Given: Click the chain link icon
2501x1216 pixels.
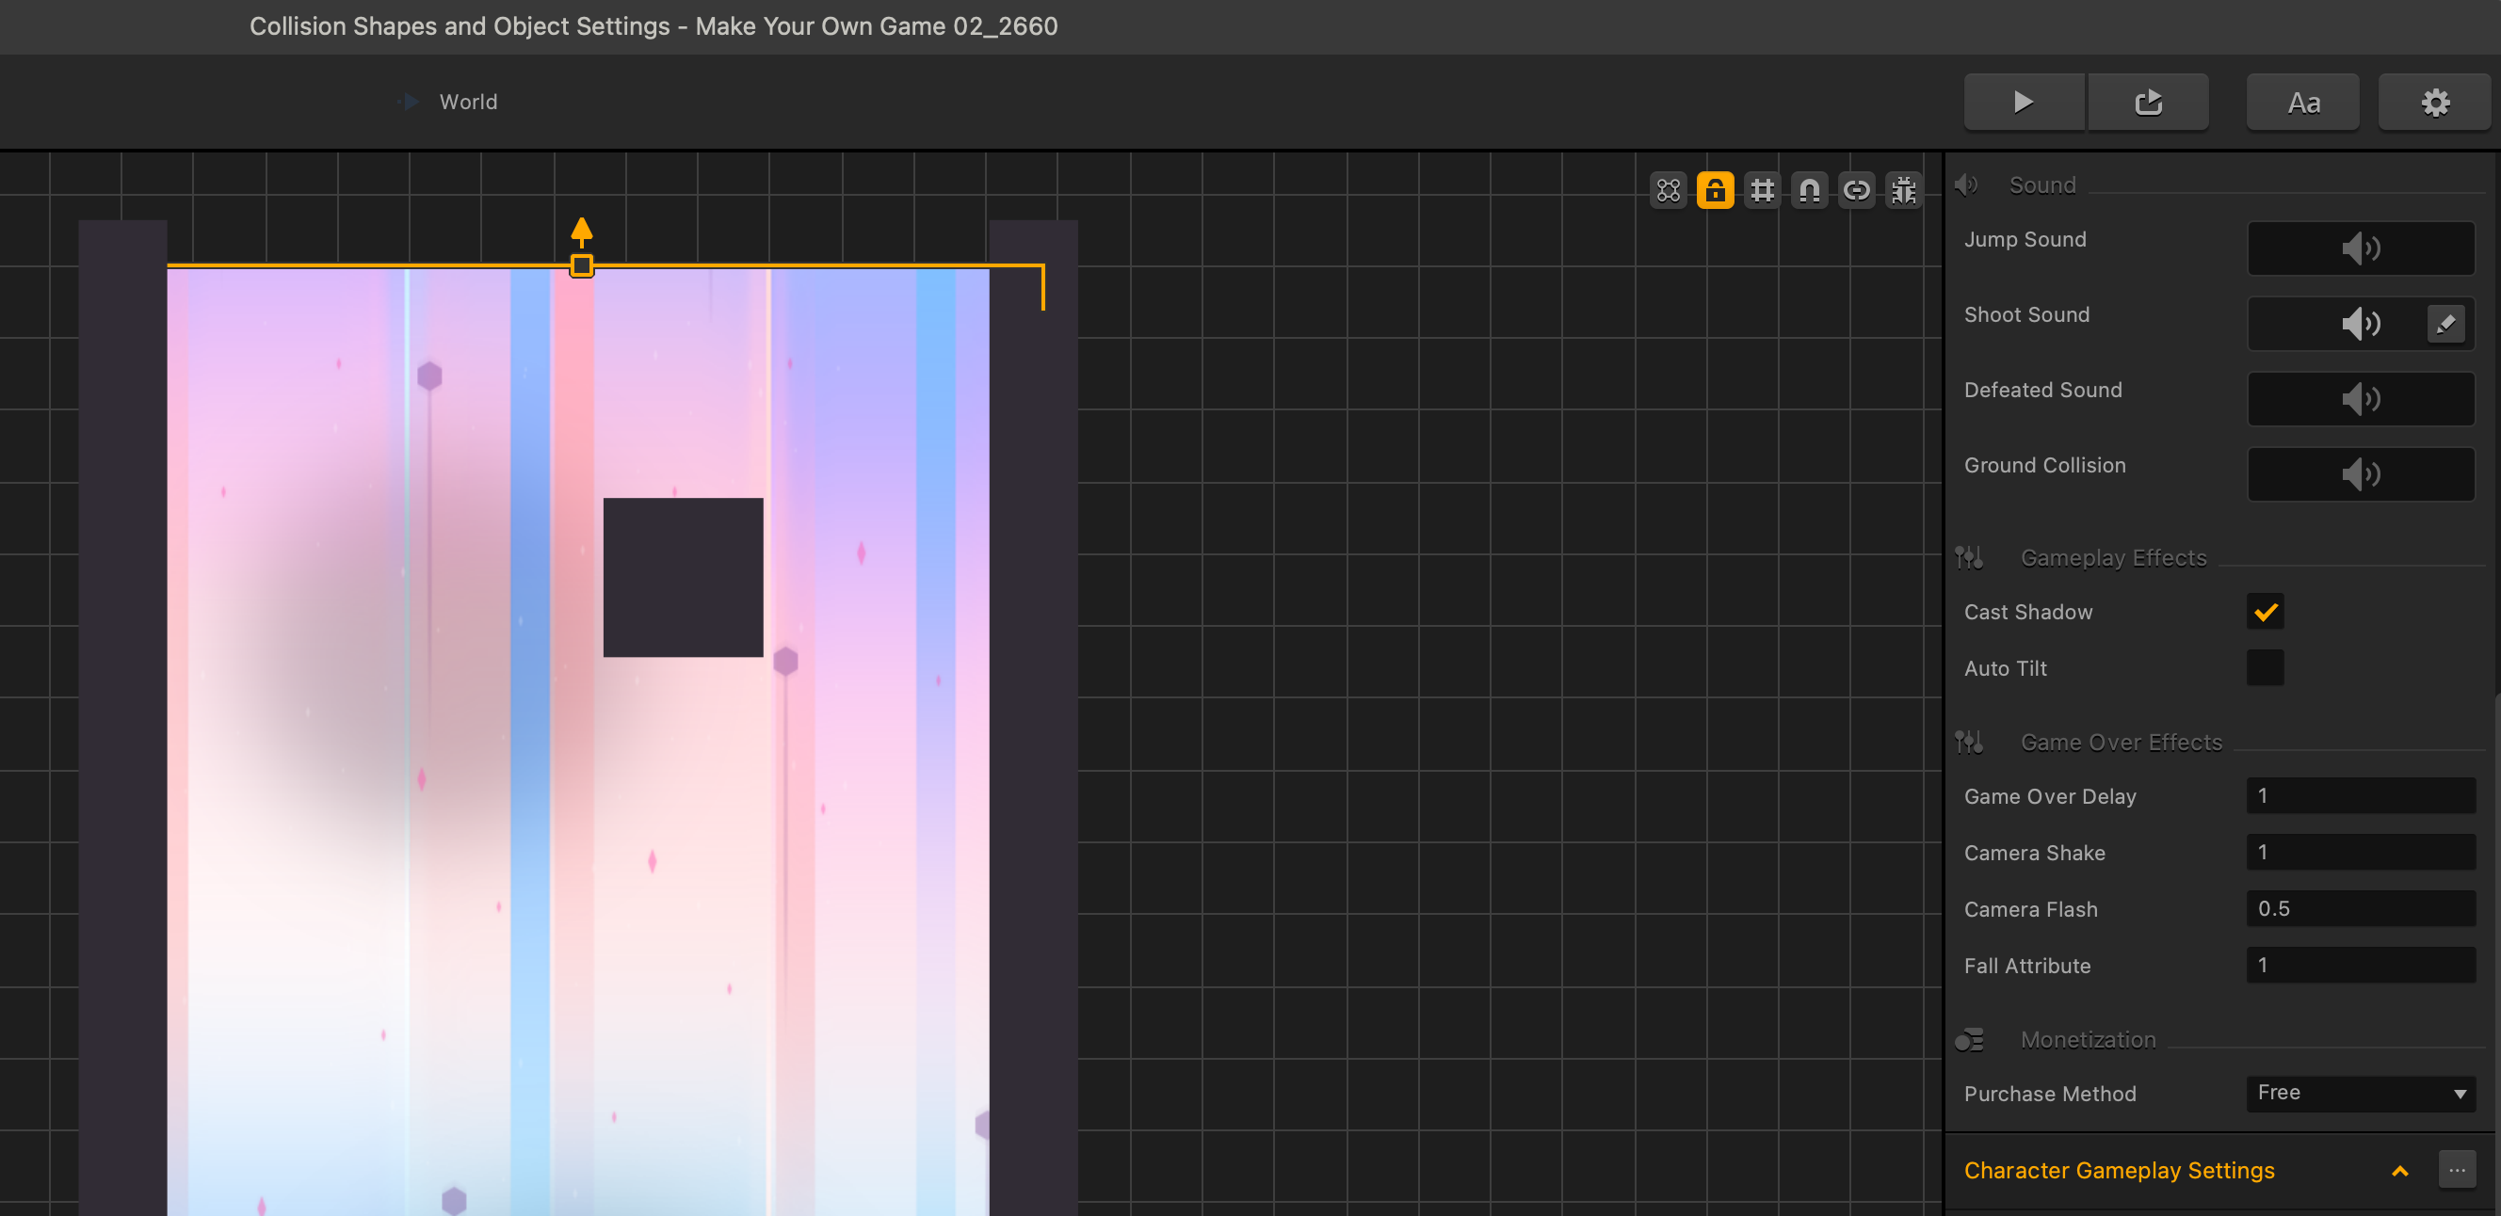Looking at the screenshot, I should [x=1856, y=190].
